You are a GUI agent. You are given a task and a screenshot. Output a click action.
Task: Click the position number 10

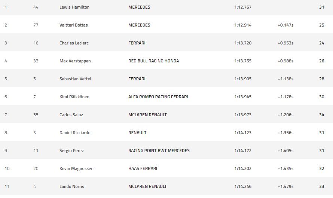click(7, 168)
